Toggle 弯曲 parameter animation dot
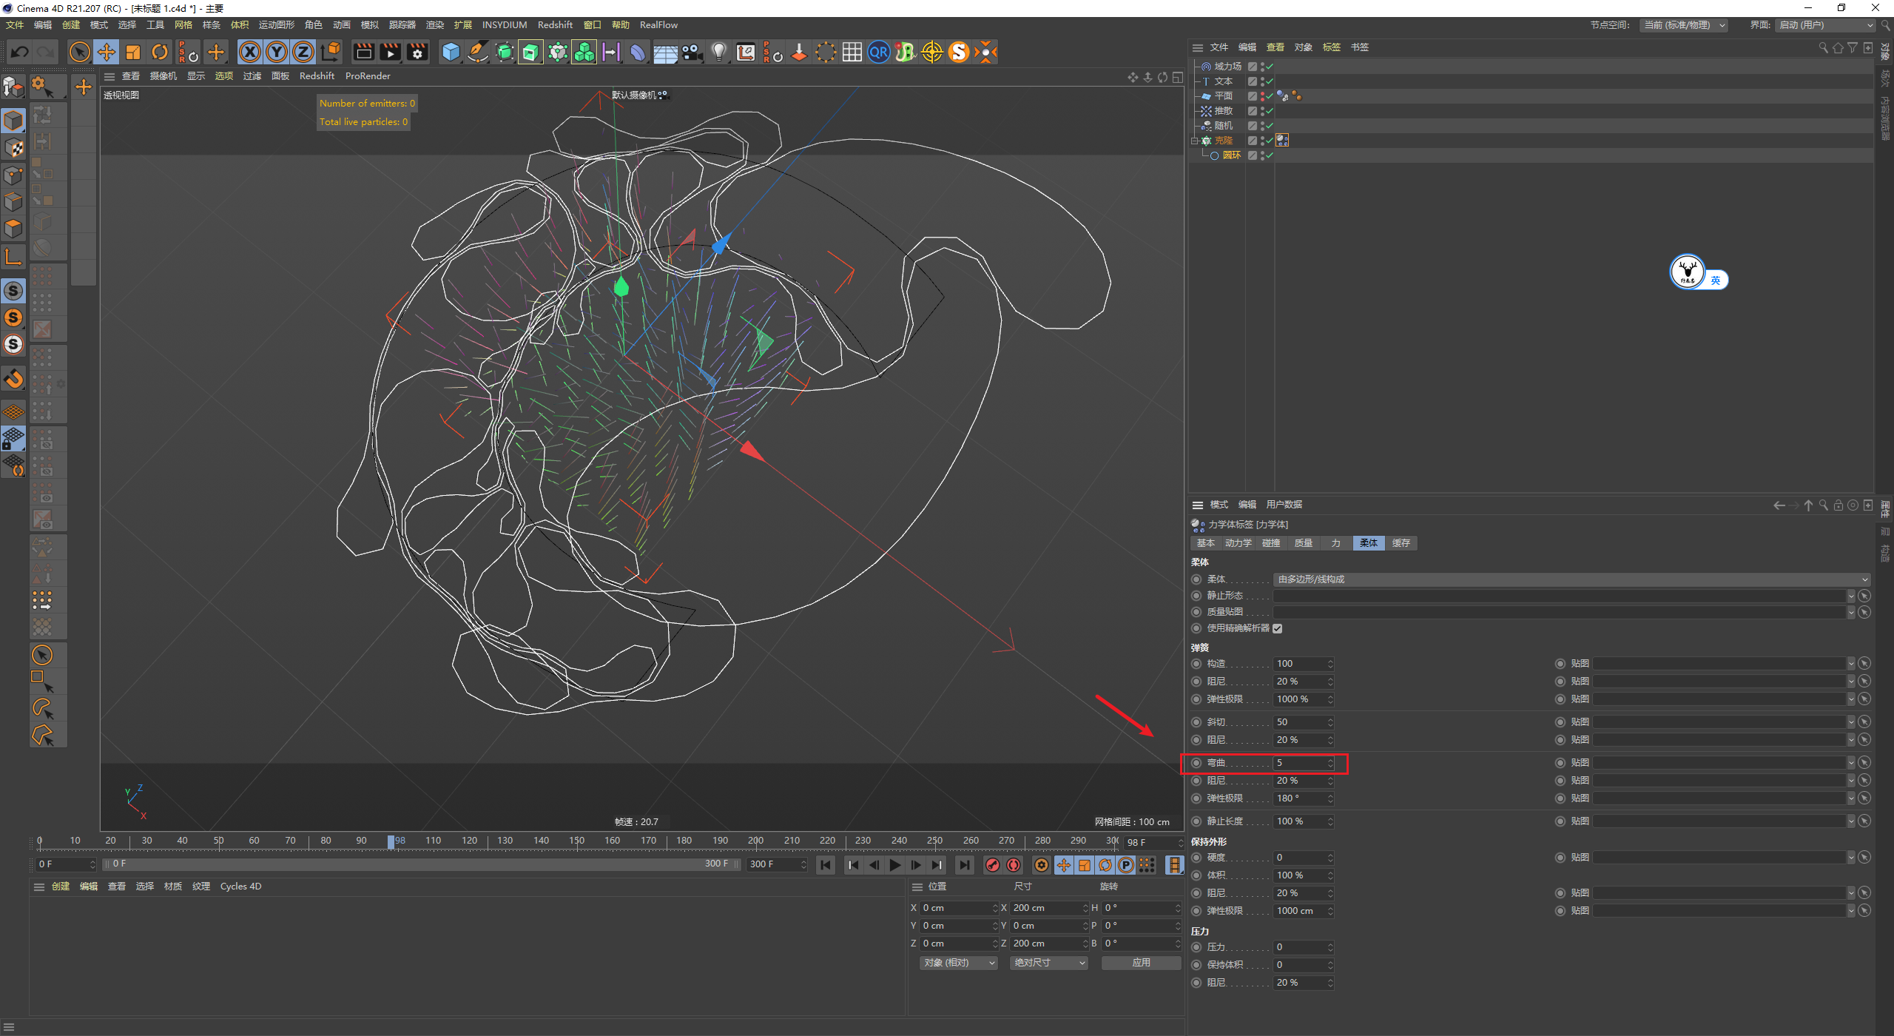 [x=1196, y=763]
